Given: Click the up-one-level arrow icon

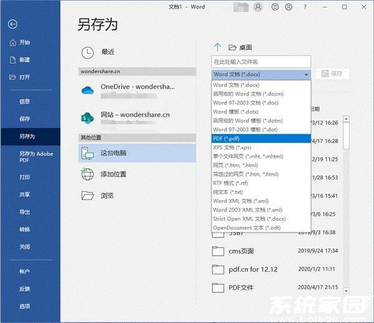Looking at the screenshot, I should tap(218, 47).
